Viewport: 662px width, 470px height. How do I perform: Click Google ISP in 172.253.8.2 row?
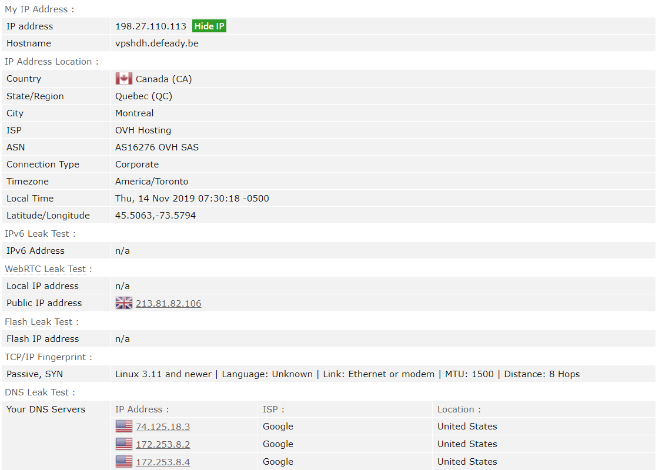pos(278,444)
